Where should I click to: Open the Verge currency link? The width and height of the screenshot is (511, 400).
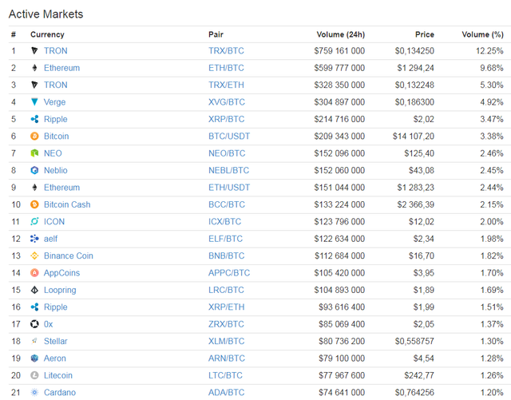click(55, 102)
